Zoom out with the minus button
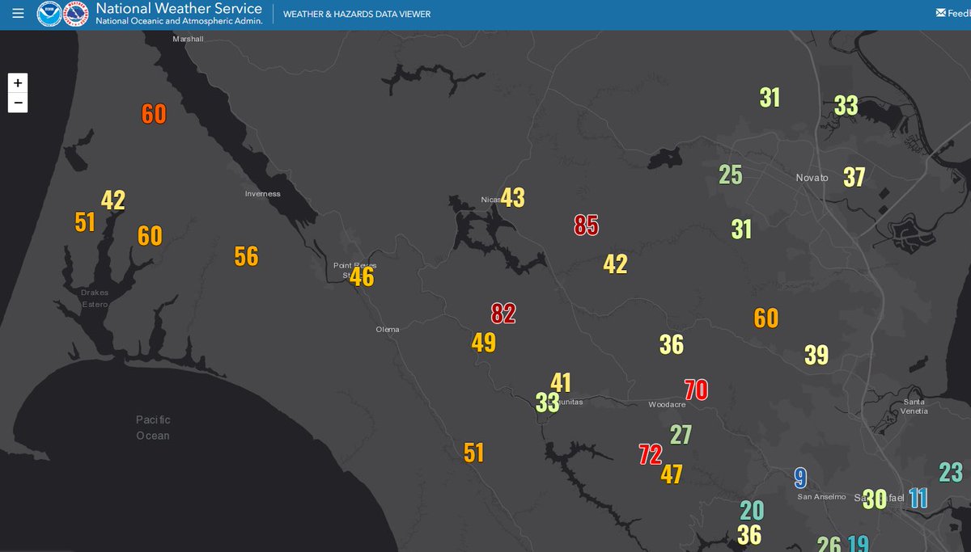The width and height of the screenshot is (971, 552). [x=18, y=103]
